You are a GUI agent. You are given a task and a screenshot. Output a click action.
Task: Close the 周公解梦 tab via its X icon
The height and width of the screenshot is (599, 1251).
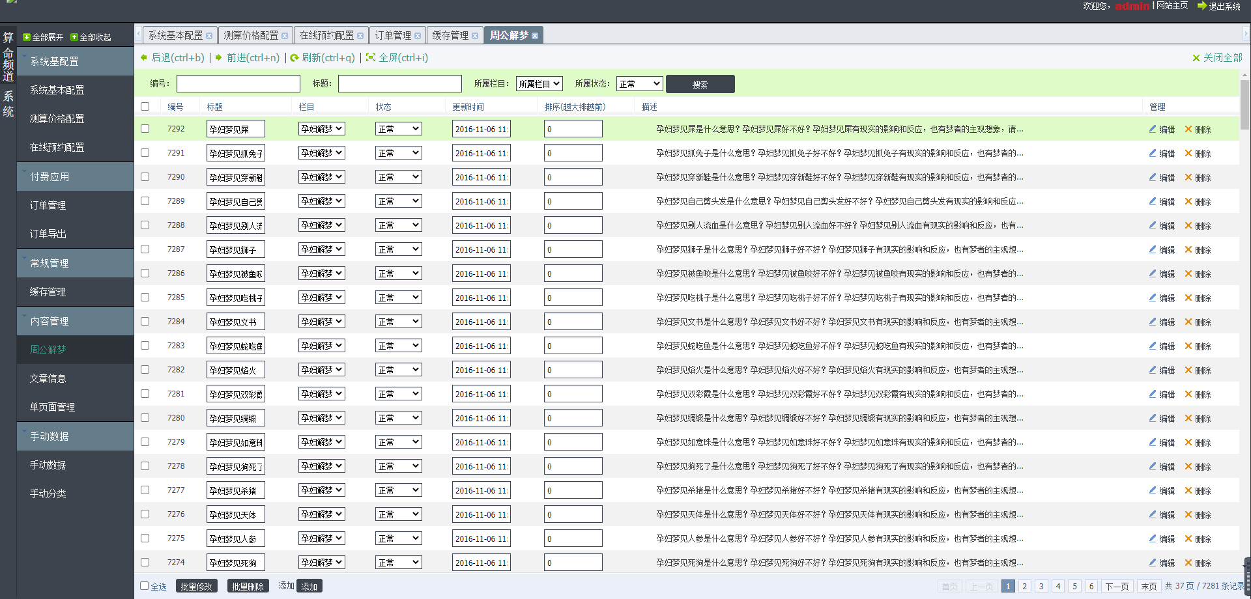(535, 36)
